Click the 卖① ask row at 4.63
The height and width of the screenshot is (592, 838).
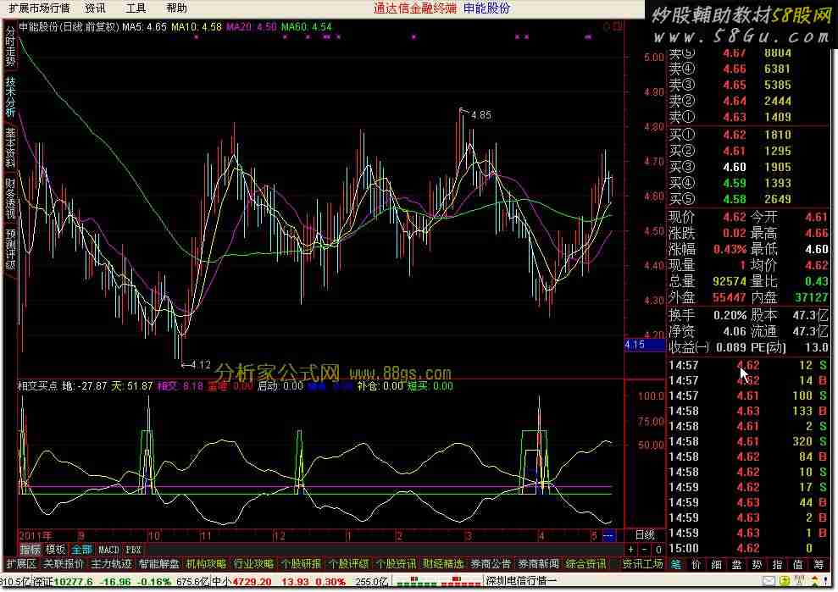[x=748, y=117]
